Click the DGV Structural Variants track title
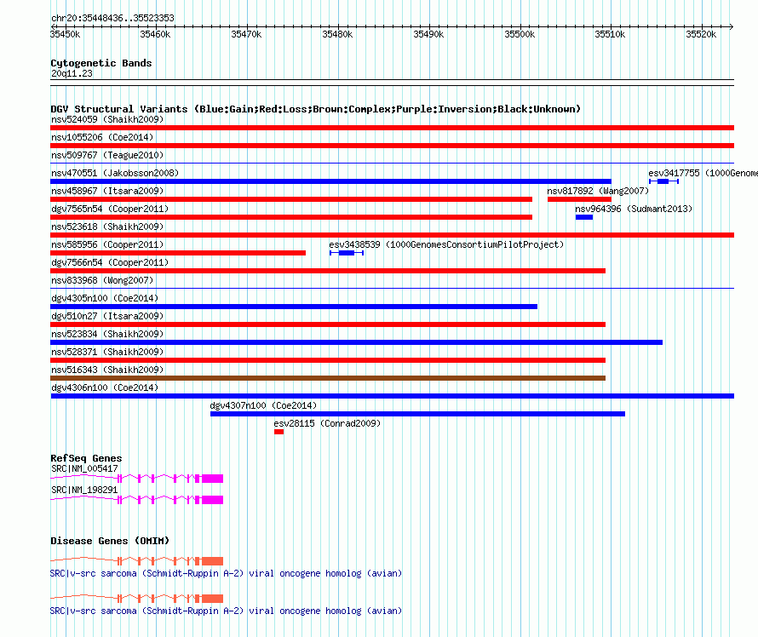The height and width of the screenshot is (637, 758). coord(316,109)
